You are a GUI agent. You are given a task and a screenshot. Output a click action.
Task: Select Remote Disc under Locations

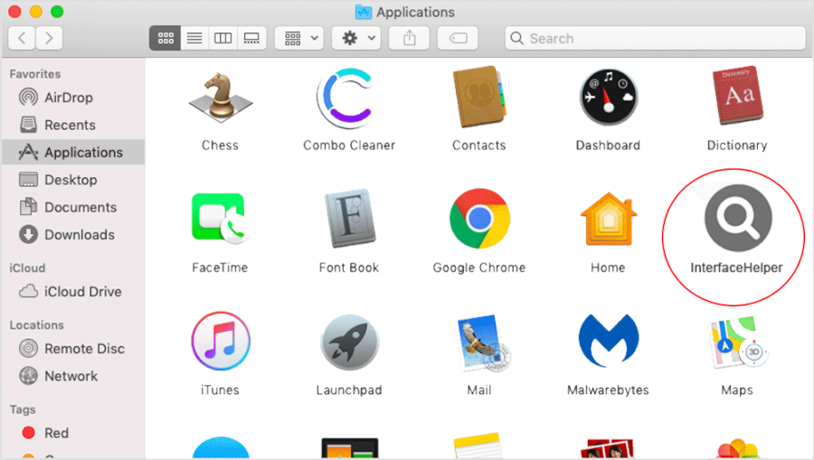click(x=73, y=349)
